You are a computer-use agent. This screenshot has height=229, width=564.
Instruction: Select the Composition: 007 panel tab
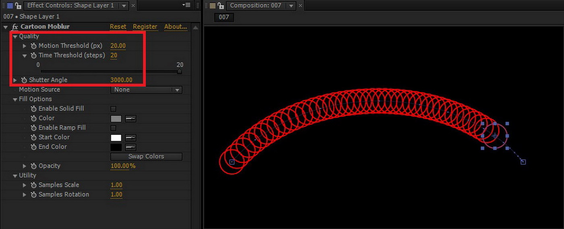click(256, 6)
